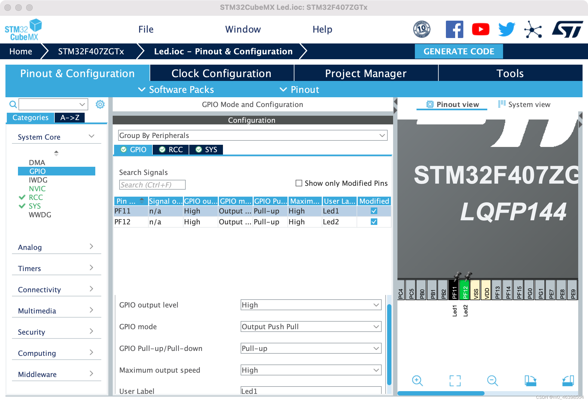Go to the Home breadcrumb link
Viewport: 588px width, 402px height.
[x=21, y=51]
